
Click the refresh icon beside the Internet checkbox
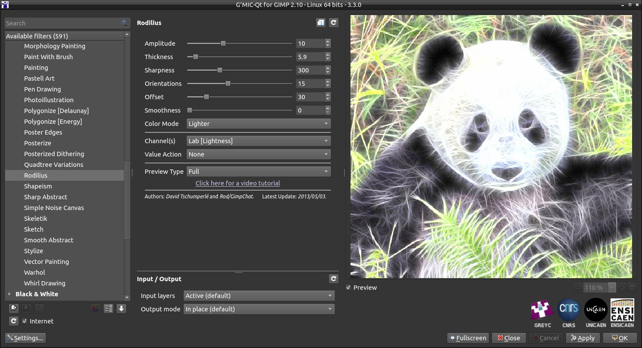pyautogui.click(x=14, y=321)
